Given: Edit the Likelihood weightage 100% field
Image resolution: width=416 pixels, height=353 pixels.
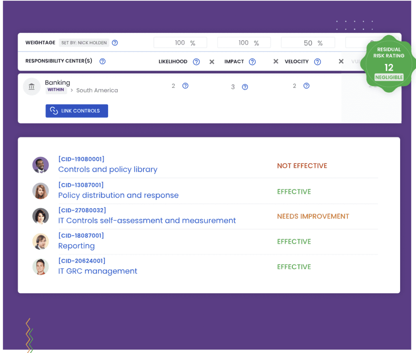Looking at the screenshot, I should [x=180, y=43].
